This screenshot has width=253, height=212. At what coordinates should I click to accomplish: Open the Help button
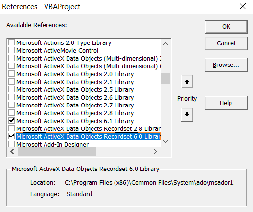pyautogui.click(x=226, y=103)
